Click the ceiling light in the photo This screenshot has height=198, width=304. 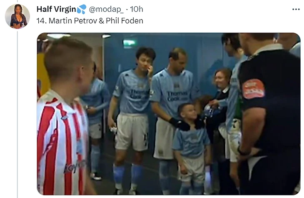click(58, 35)
